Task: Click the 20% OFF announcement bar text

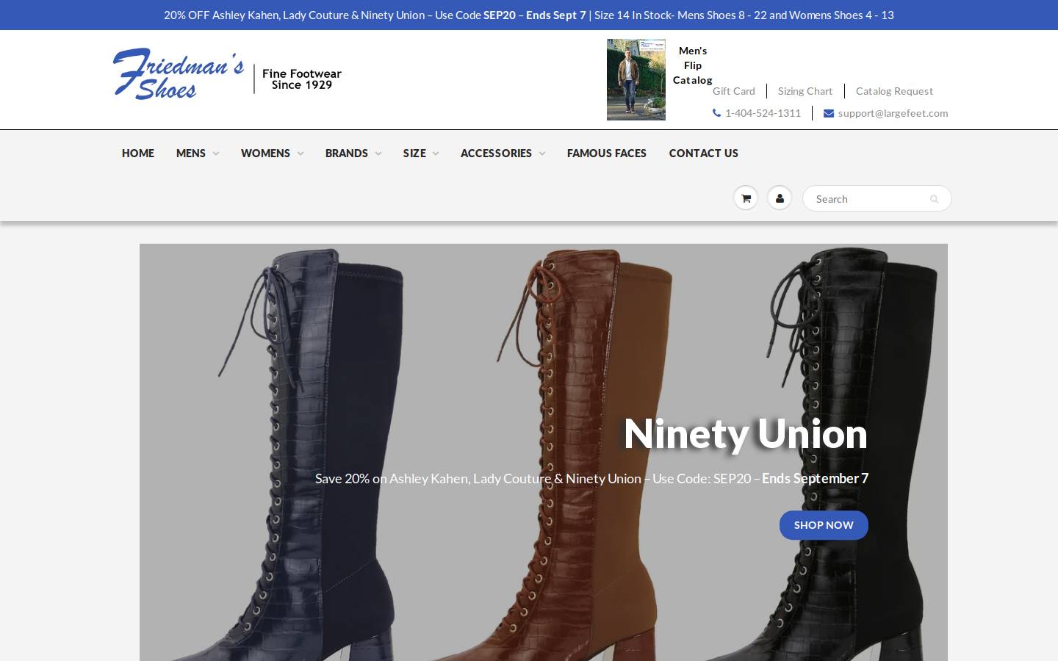Action: [529, 15]
